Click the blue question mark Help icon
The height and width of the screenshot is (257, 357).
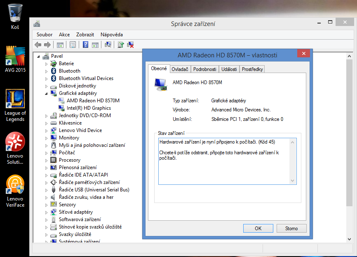pyautogui.click(x=86, y=45)
